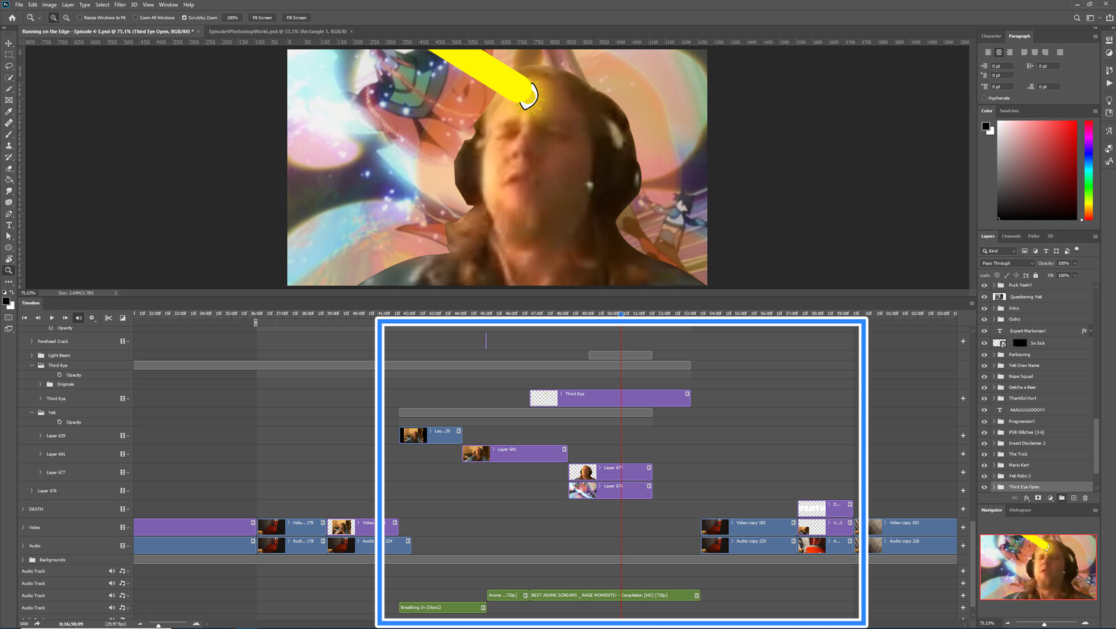
Task: Enable the Hyphenate checkbox
Action: [984, 98]
